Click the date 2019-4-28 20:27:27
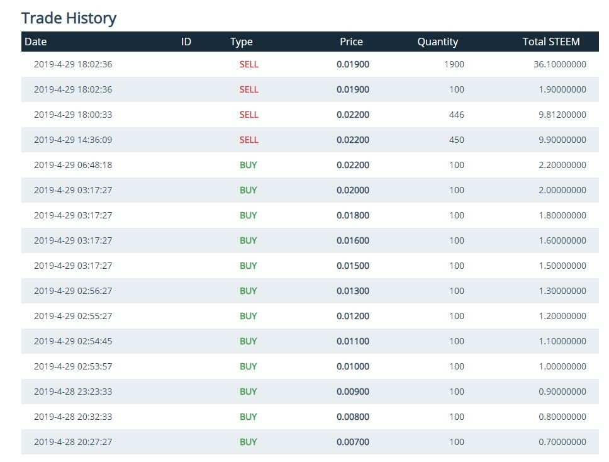The image size is (609, 462). tap(73, 442)
